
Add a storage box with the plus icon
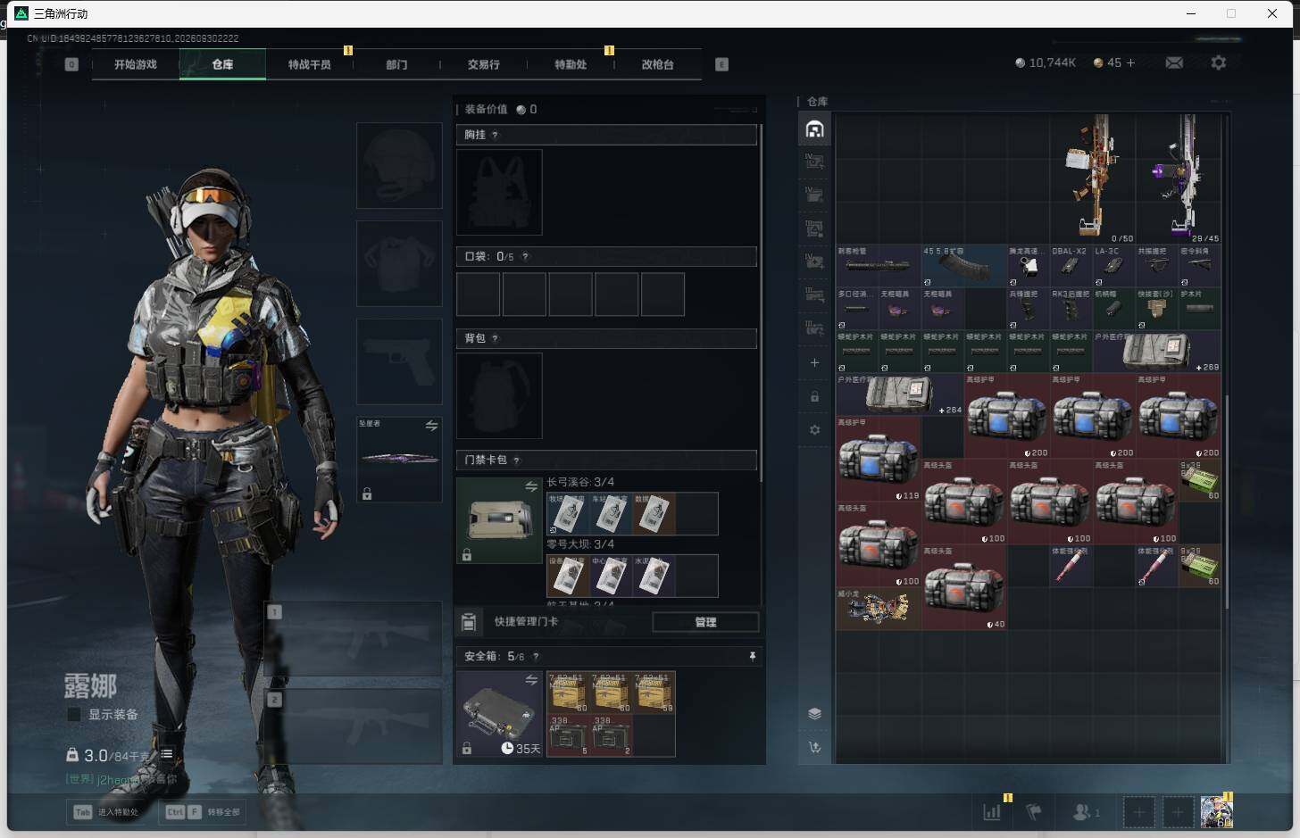pos(814,362)
